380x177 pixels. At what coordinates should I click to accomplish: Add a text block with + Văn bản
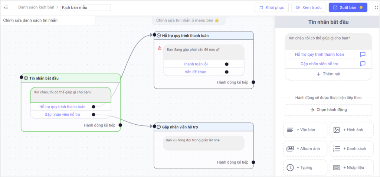click(x=305, y=130)
